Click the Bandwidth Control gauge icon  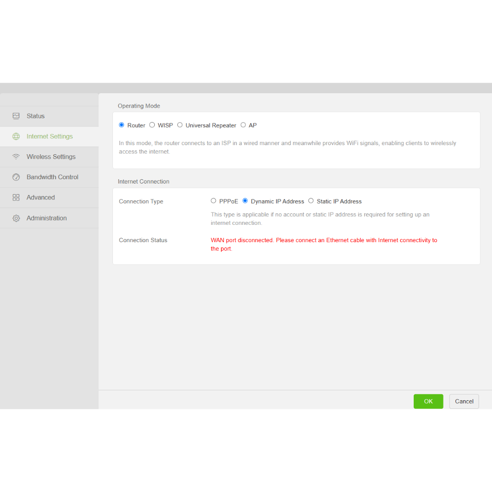click(16, 177)
